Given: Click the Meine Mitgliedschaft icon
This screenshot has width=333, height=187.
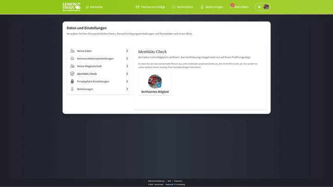Looking at the screenshot, I should (72, 66).
